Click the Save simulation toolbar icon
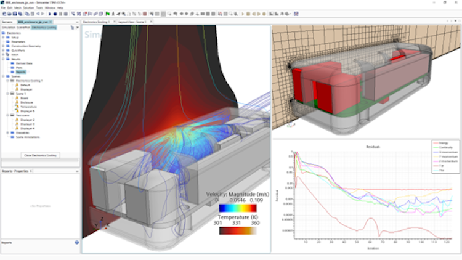Image resolution: width=462 pixels, height=260 pixels. (15, 14)
